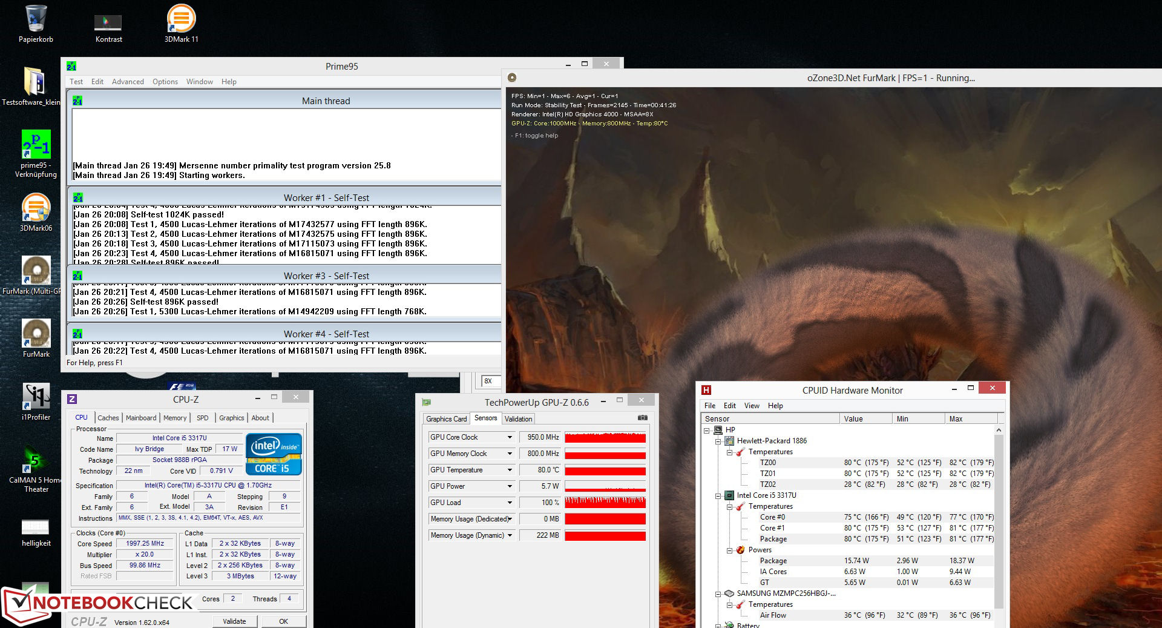
Task: Collapse the Powers node in Hardware Monitor
Action: [x=729, y=550]
